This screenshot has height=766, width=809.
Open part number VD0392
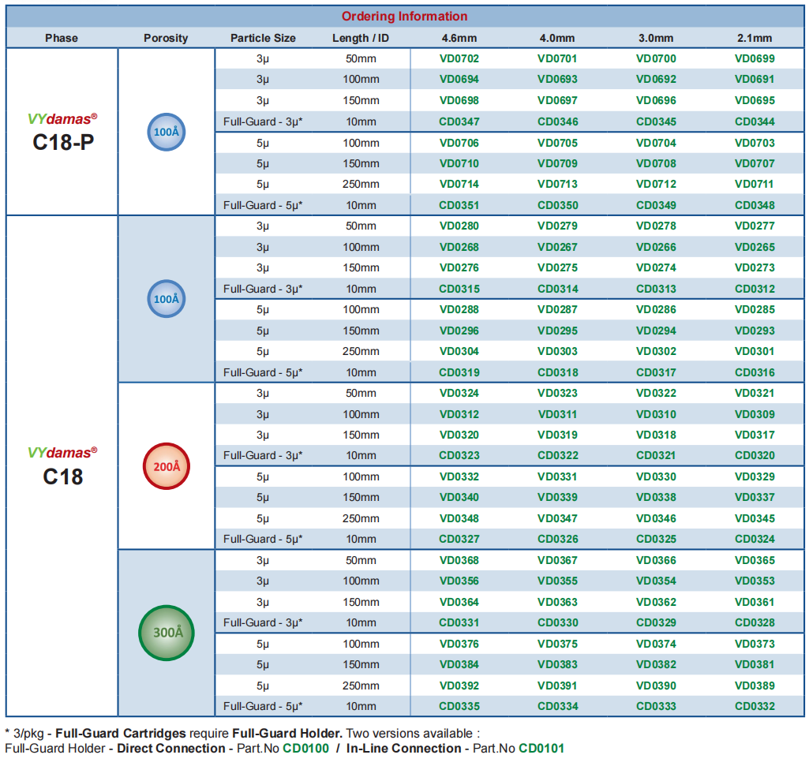pos(459,686)
